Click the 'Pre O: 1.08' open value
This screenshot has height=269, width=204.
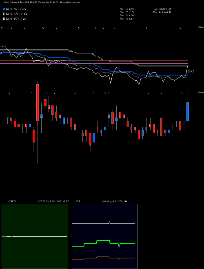[127, 9]
